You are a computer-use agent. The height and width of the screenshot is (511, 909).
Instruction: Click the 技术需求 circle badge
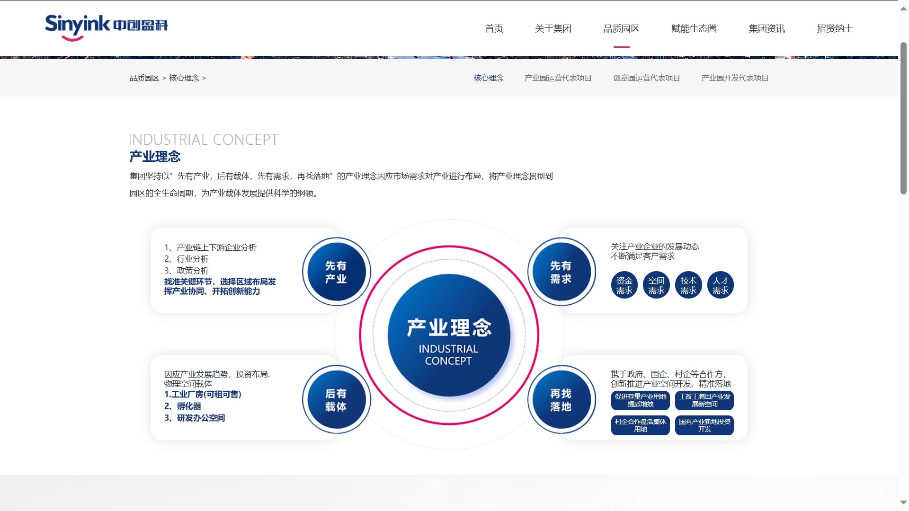click(688, 285)
